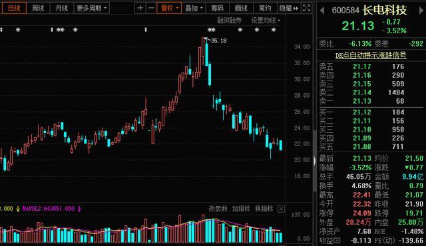Toggle the 筹码 chip distribution view

(x=217, y=8)
